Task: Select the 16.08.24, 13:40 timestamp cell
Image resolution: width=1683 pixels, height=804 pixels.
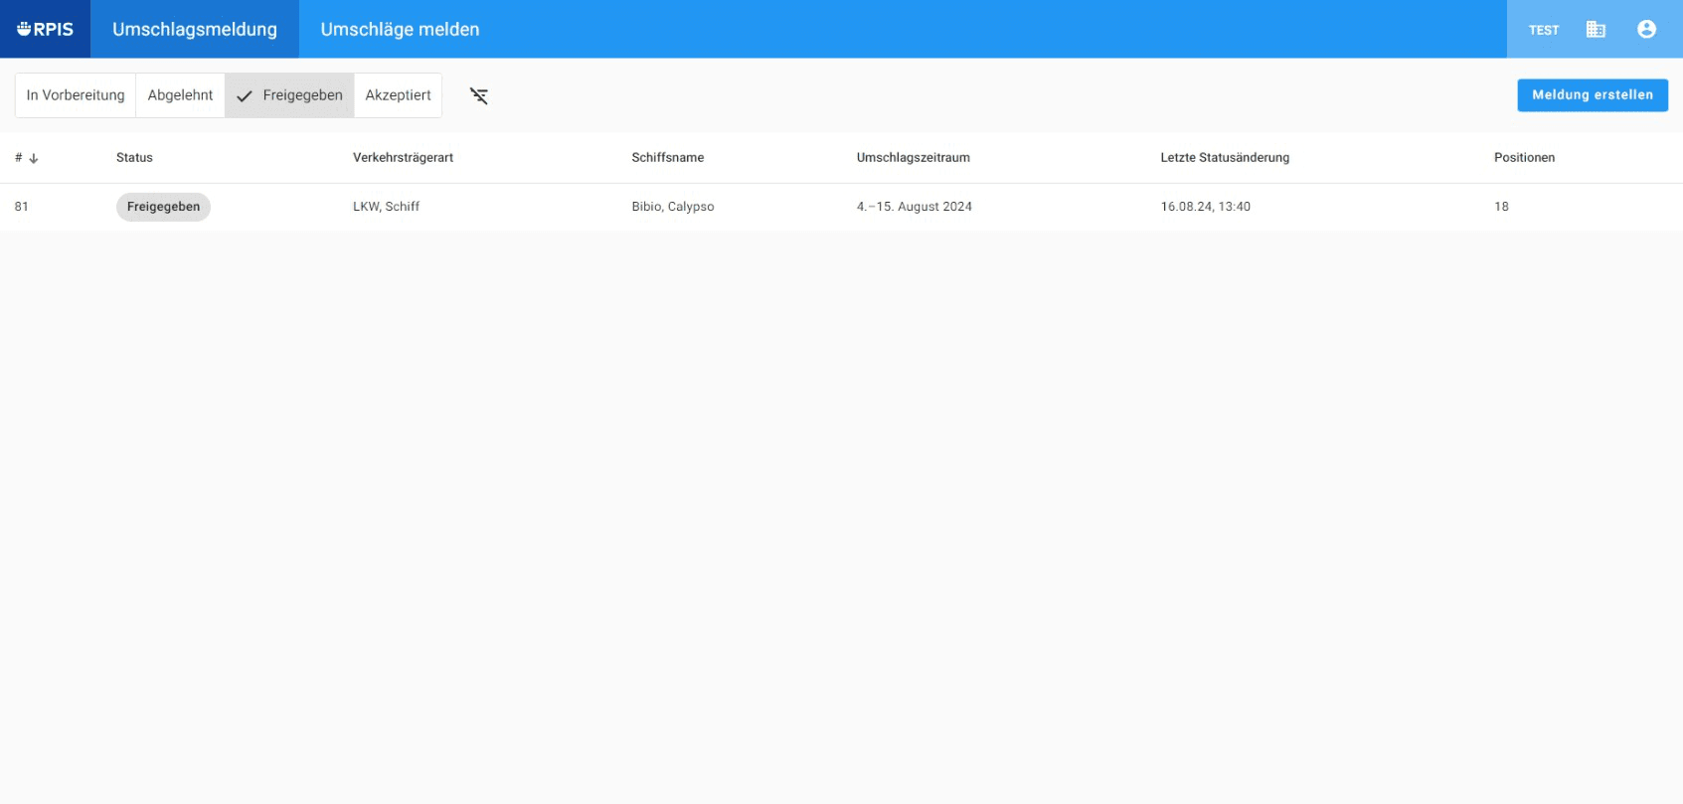Action: tap(1205, 207)
